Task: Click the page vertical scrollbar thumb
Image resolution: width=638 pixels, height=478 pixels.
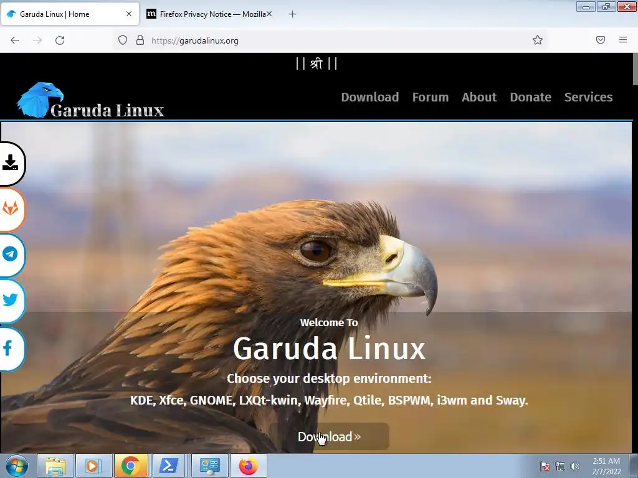Action: pos(635,69)
